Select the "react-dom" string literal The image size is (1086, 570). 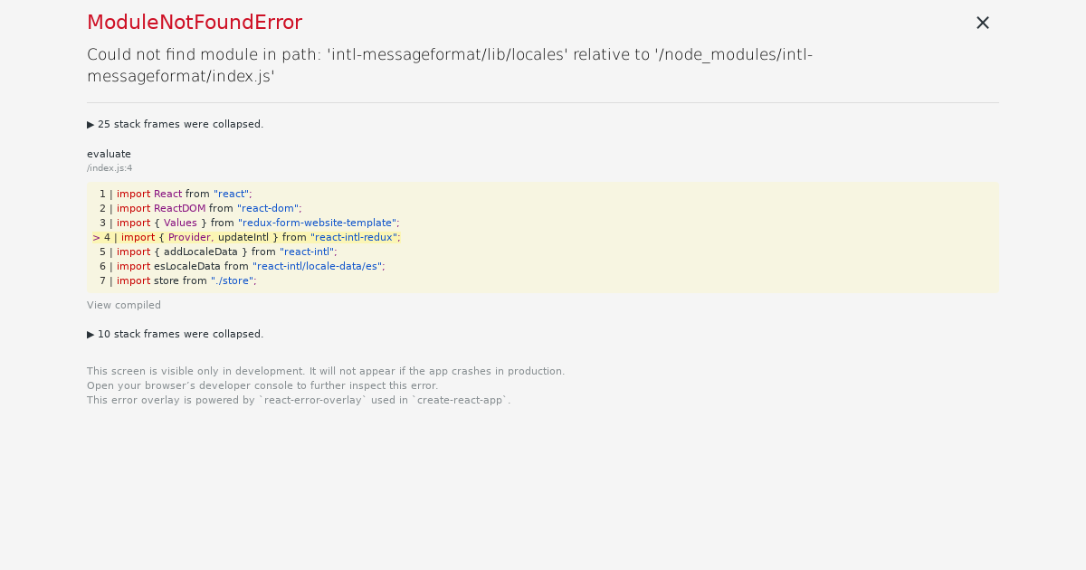point(268,208)
